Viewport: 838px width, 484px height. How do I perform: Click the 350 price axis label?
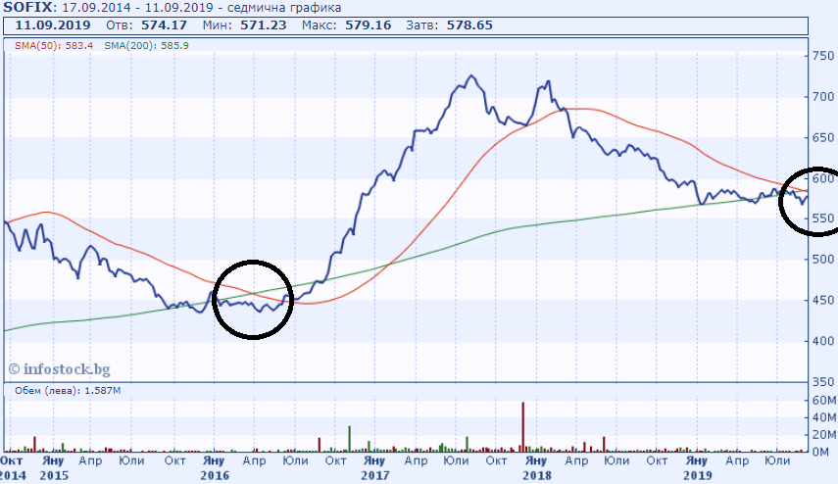point(823,382)
